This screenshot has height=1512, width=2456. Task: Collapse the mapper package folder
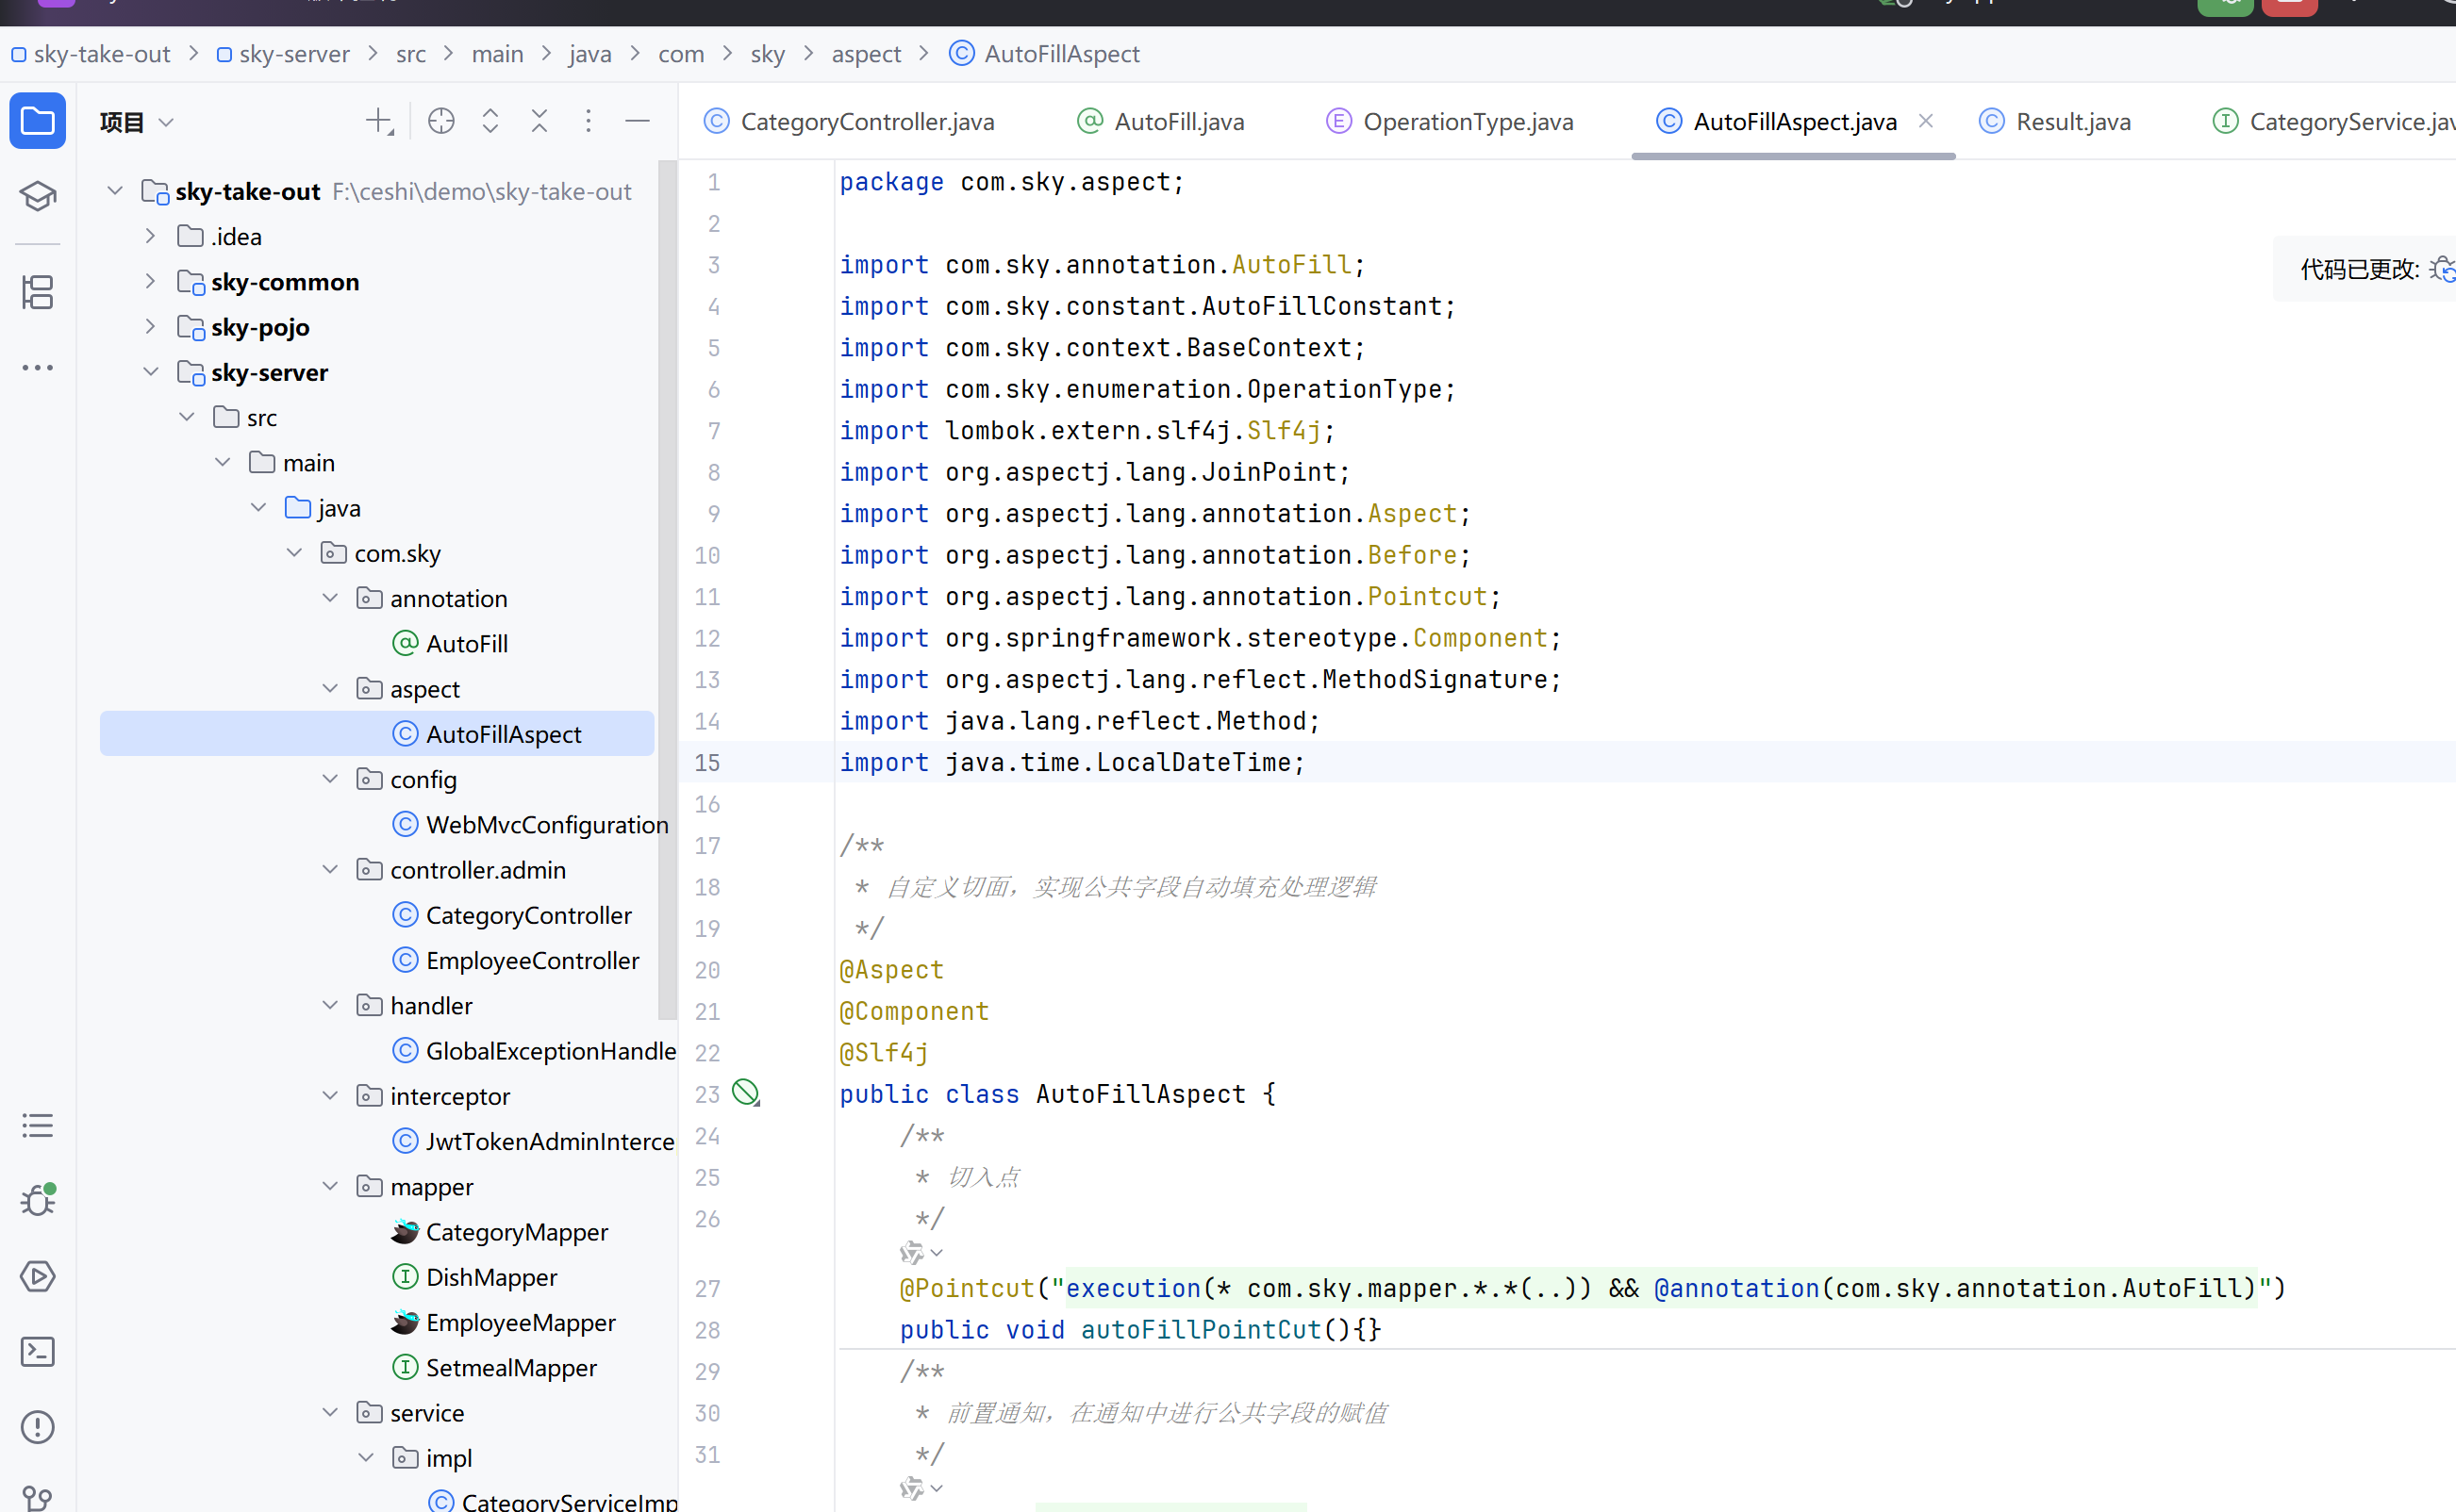tap(330, 1186)
